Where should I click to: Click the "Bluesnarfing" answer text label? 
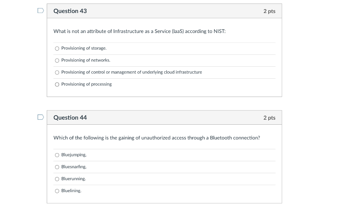coord(73,166)
